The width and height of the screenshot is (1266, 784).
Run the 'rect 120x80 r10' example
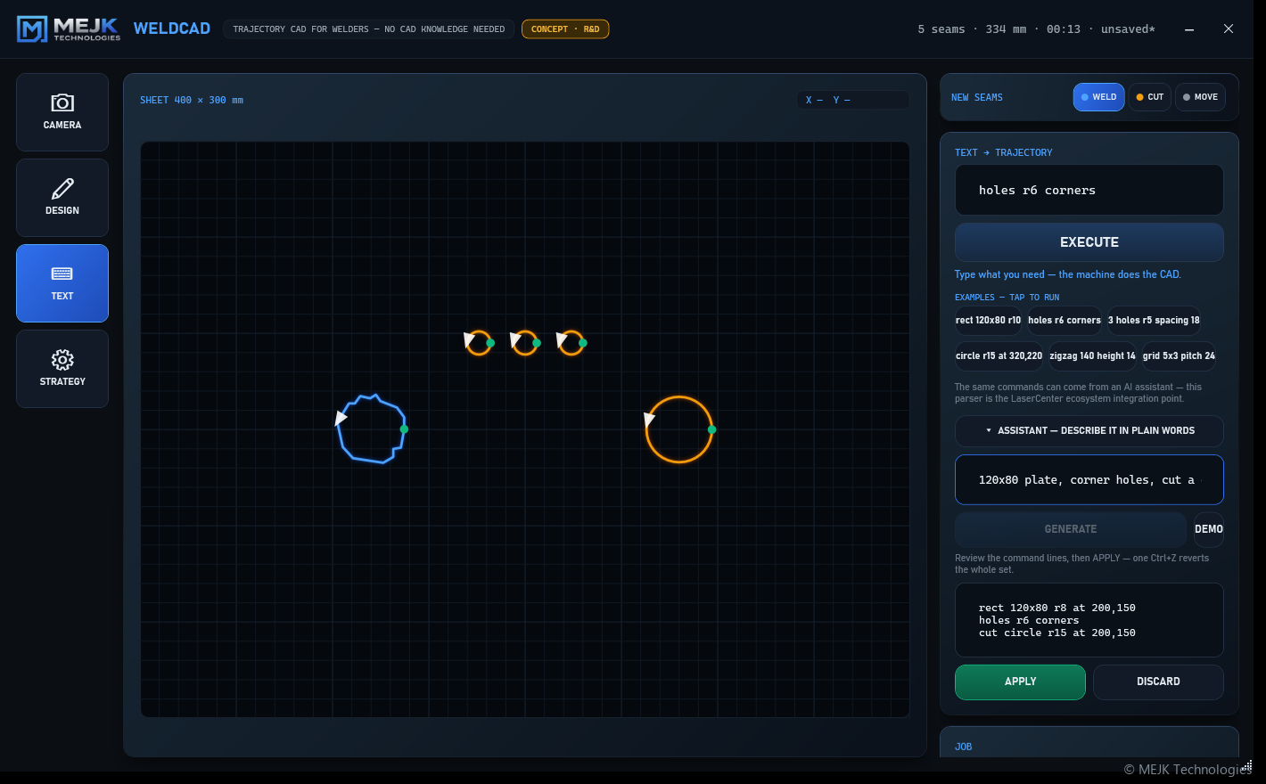(x=988, y=321)
